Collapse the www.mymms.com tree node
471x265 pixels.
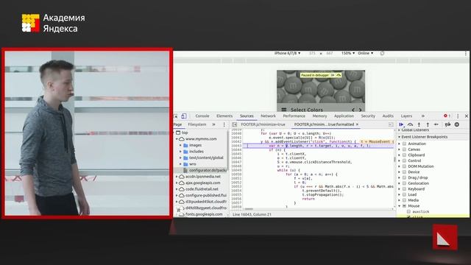[177, 139]
